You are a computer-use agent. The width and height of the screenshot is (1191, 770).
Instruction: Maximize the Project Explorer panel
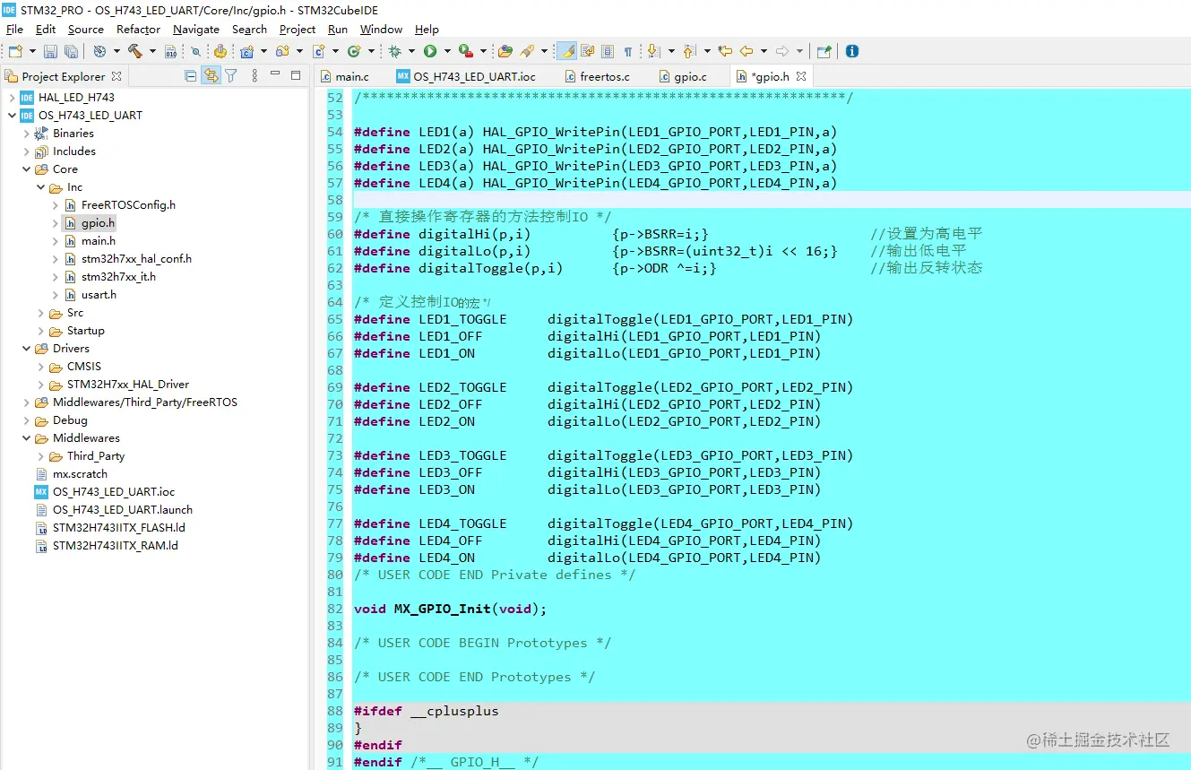pyautogui.click(x=296, y=75)
